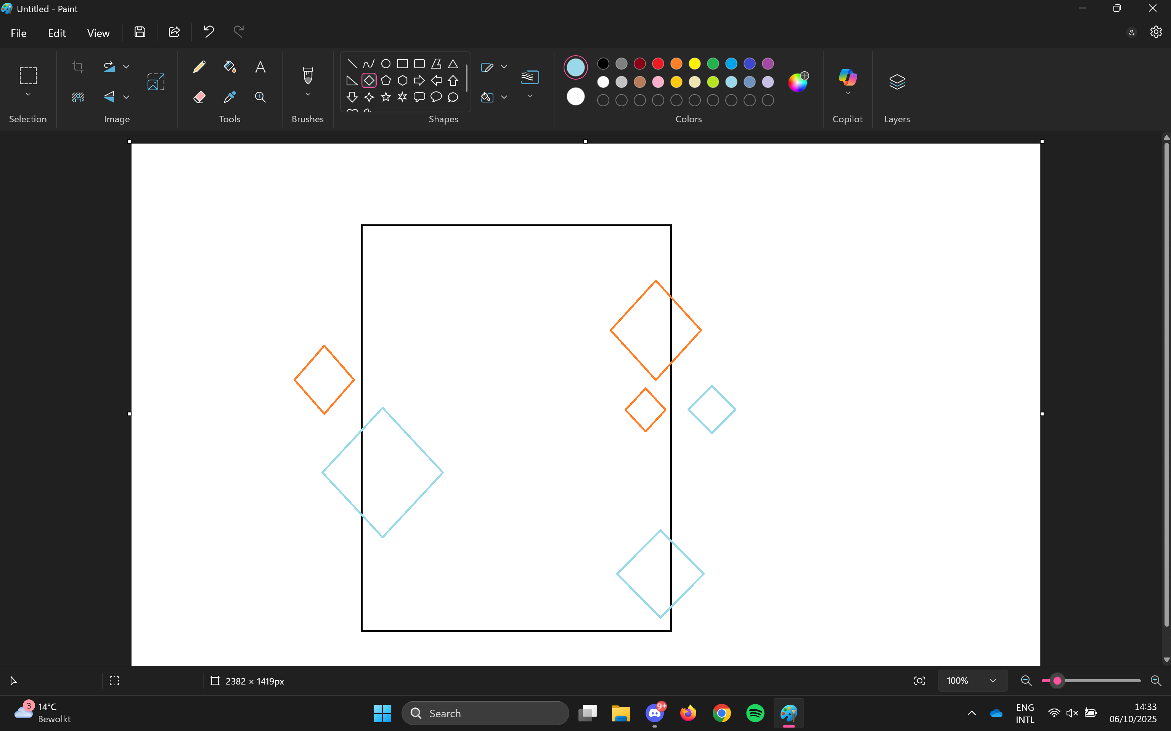Choose the five-point star shape
Viewport: 1171px width, 731px height.
coord(386,97)
